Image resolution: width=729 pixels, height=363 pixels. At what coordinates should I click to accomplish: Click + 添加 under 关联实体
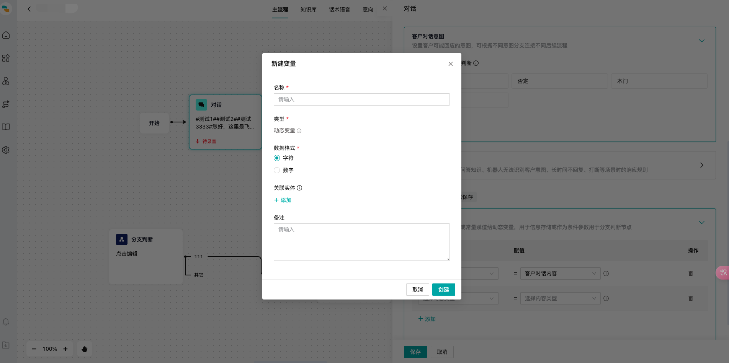tap(283, 200)
